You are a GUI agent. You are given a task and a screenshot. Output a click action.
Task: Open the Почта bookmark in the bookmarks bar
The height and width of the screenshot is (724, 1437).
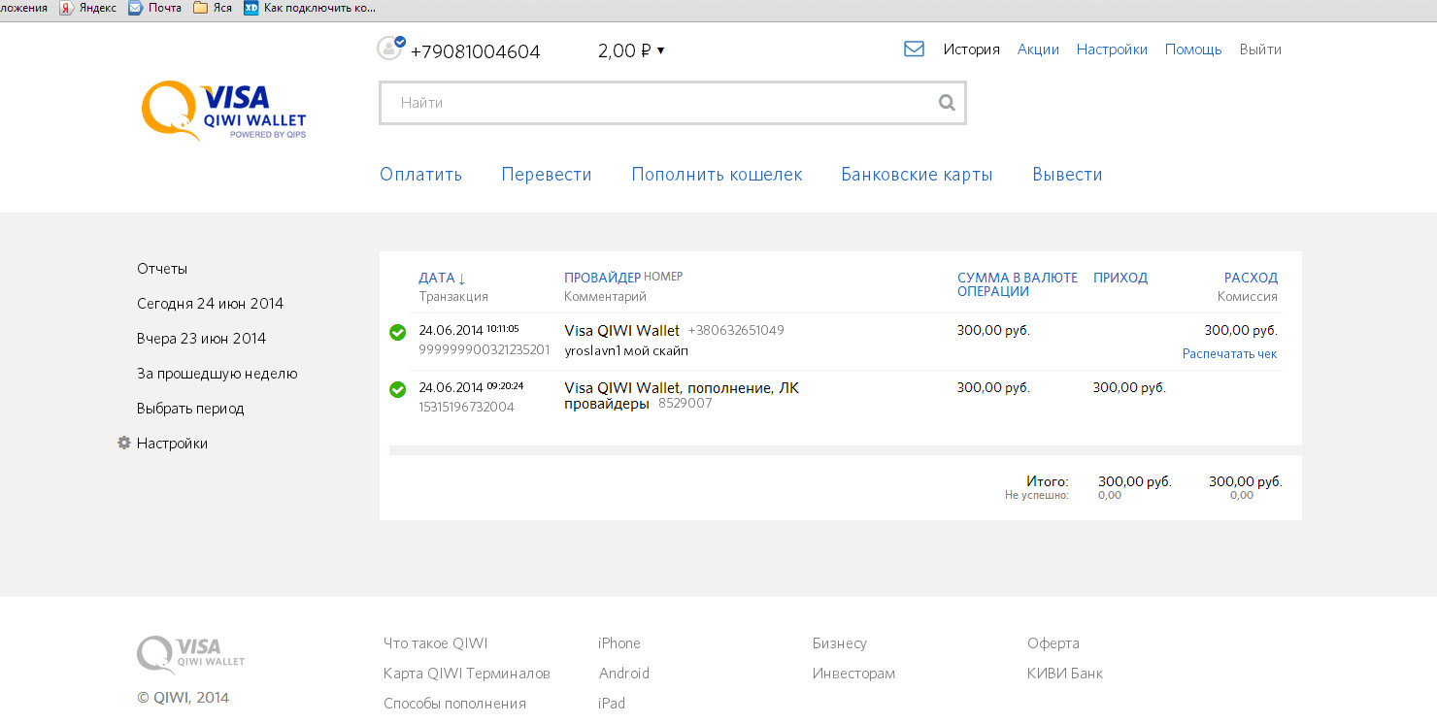155,8
